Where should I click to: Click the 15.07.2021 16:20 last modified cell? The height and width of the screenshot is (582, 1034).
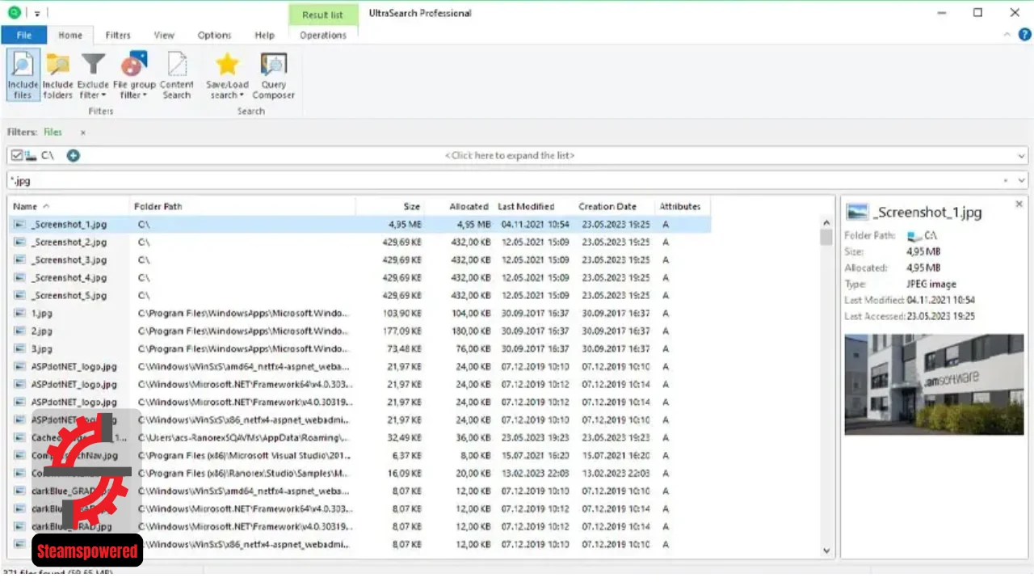pyautogui.click(x=535, y=456)
